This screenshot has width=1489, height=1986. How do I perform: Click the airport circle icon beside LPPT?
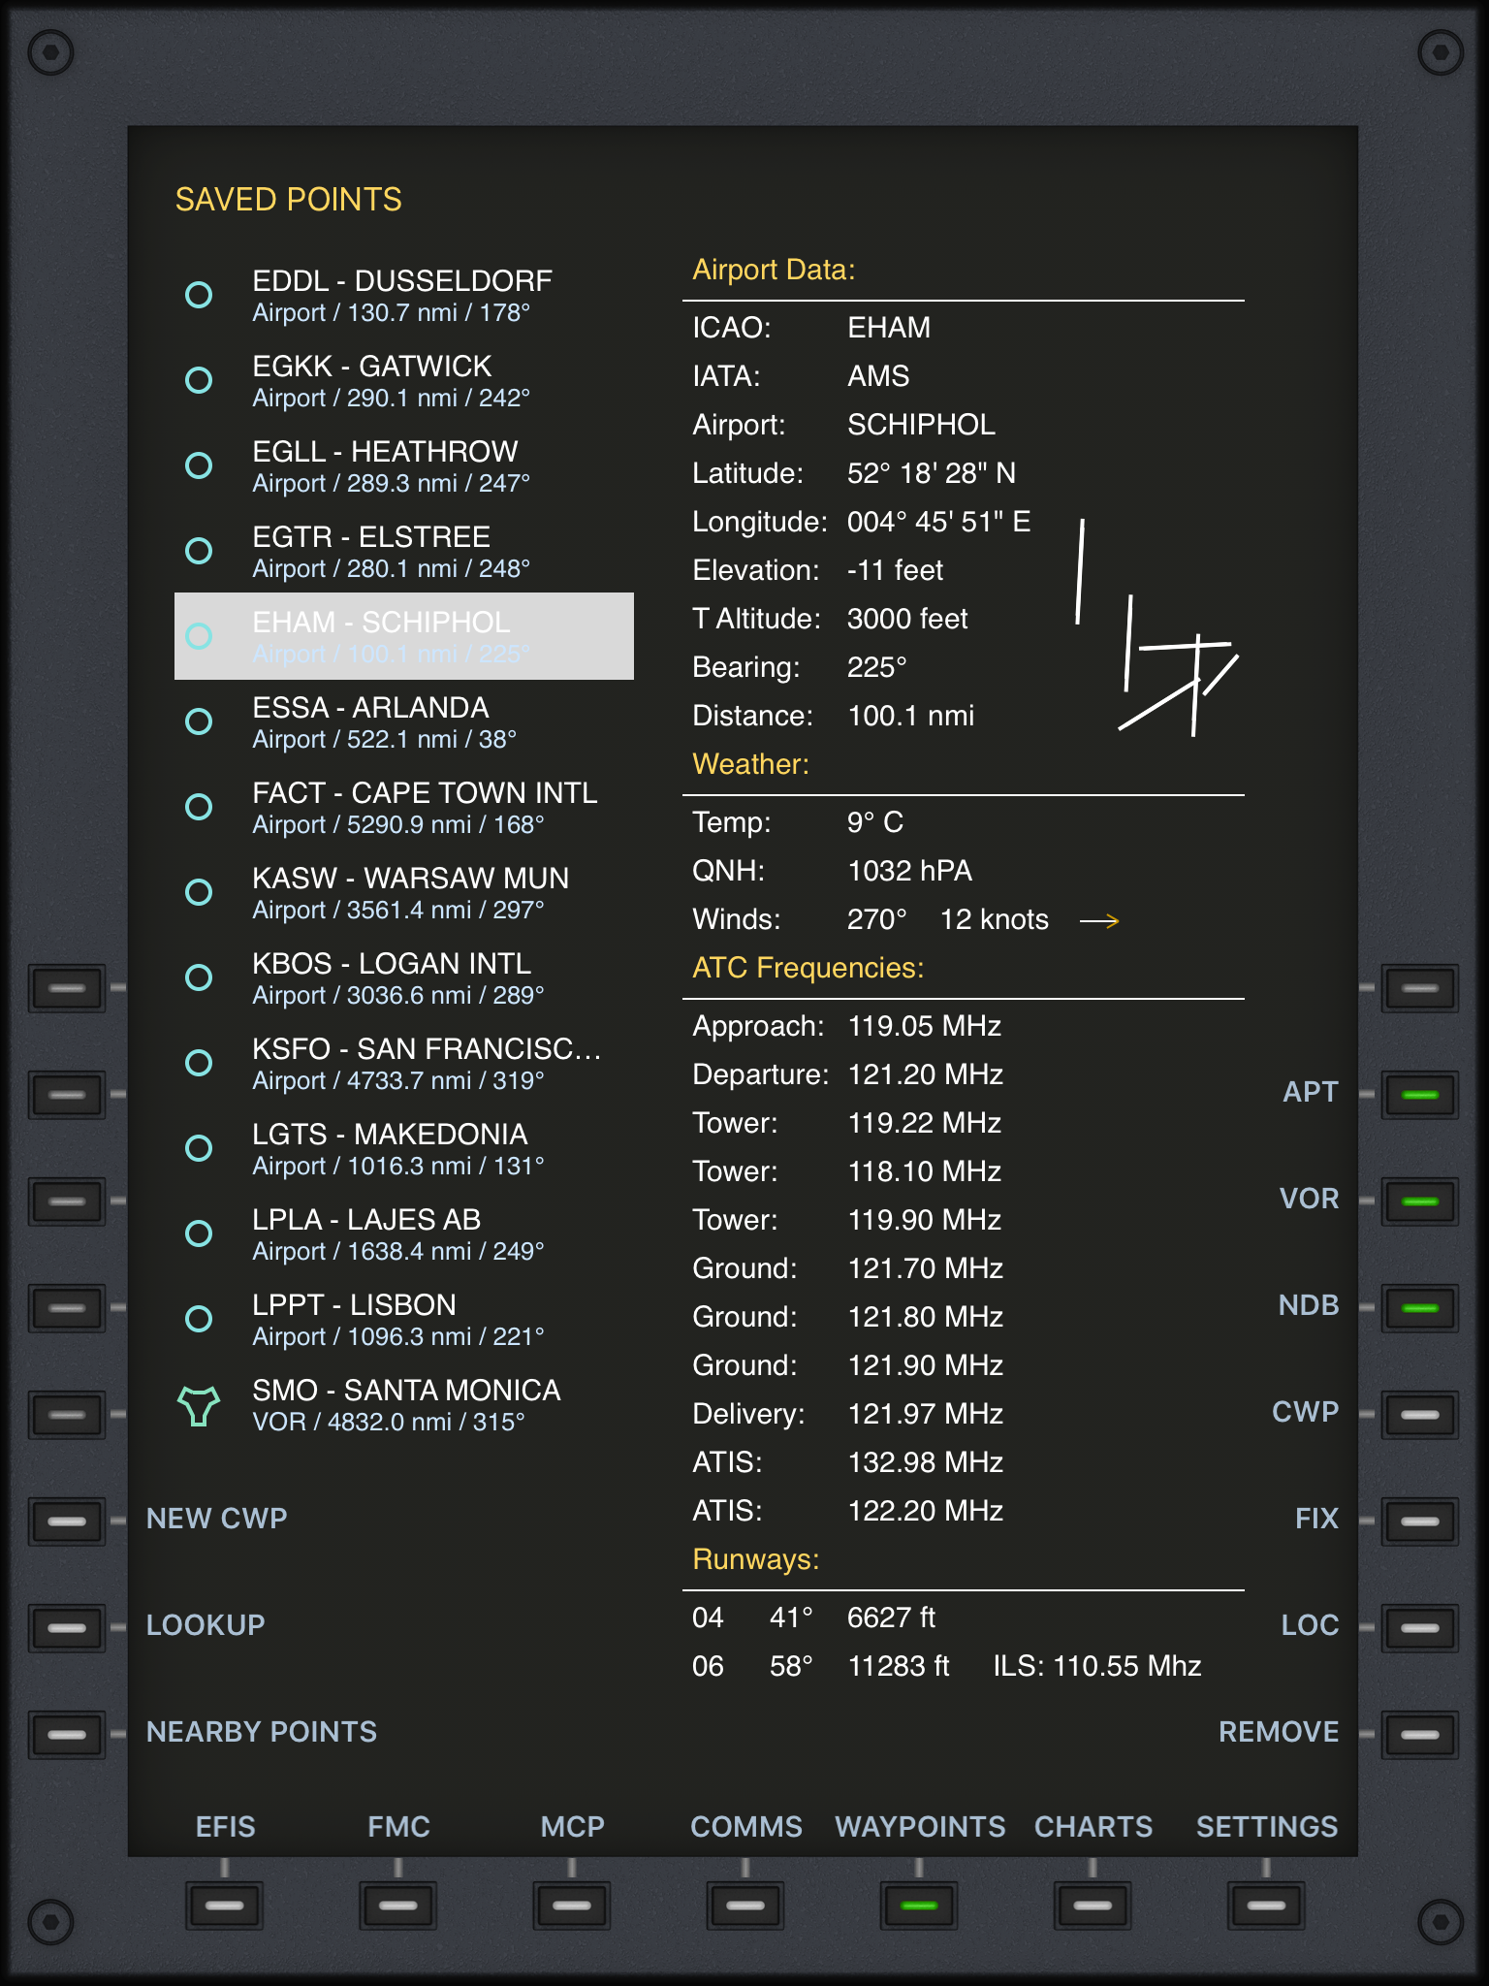point(199,1319)
